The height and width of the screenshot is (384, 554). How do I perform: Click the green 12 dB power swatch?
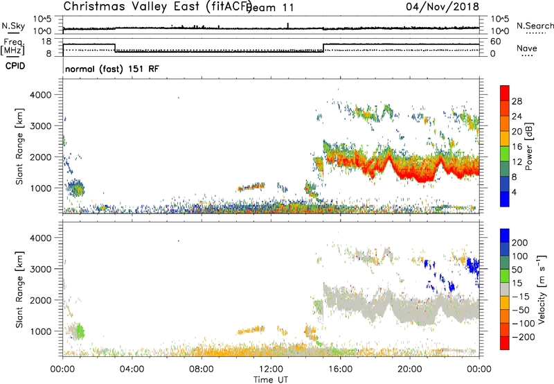(x=505, y=154)
